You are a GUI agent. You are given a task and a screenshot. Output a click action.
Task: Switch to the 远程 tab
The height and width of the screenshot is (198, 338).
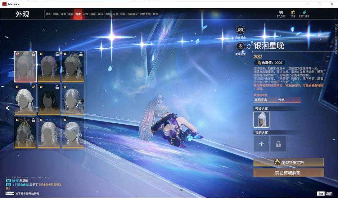tap(93, 14)
